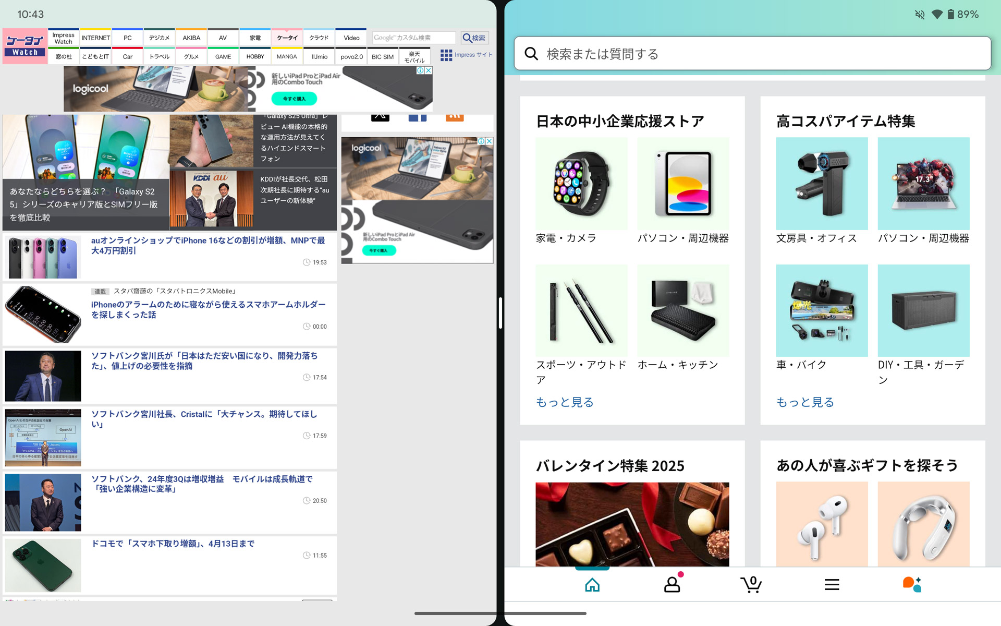Tap the iPad パソコン・周辺機器 thumbnail
The image size is (1001, 626).
[683, 184]
